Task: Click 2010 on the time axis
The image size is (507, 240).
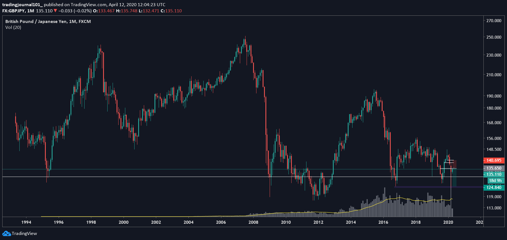Action: [286, 222]
